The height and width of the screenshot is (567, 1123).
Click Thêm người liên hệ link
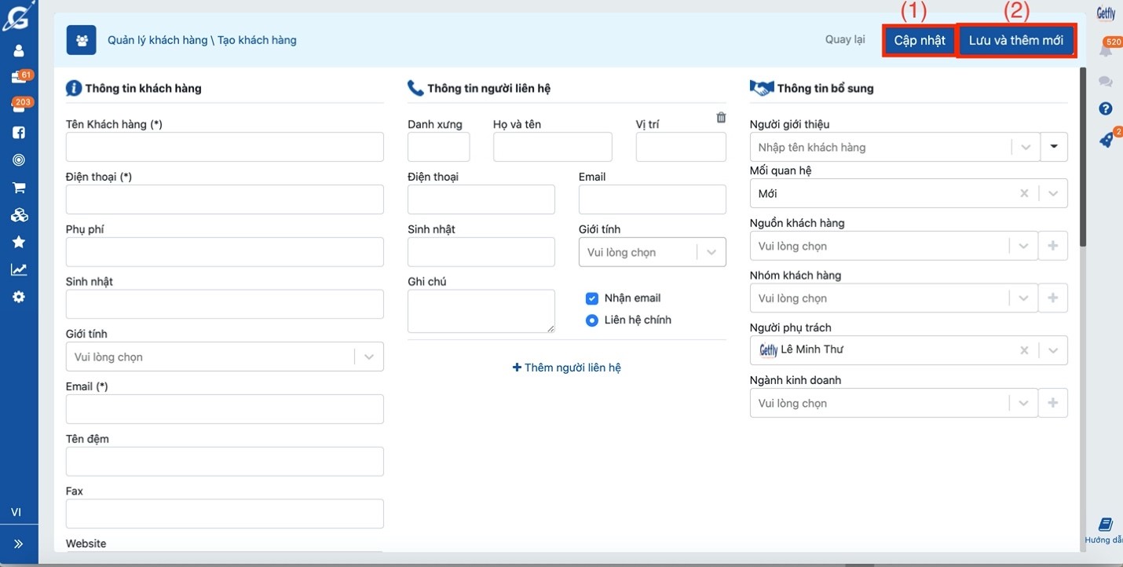567,368
